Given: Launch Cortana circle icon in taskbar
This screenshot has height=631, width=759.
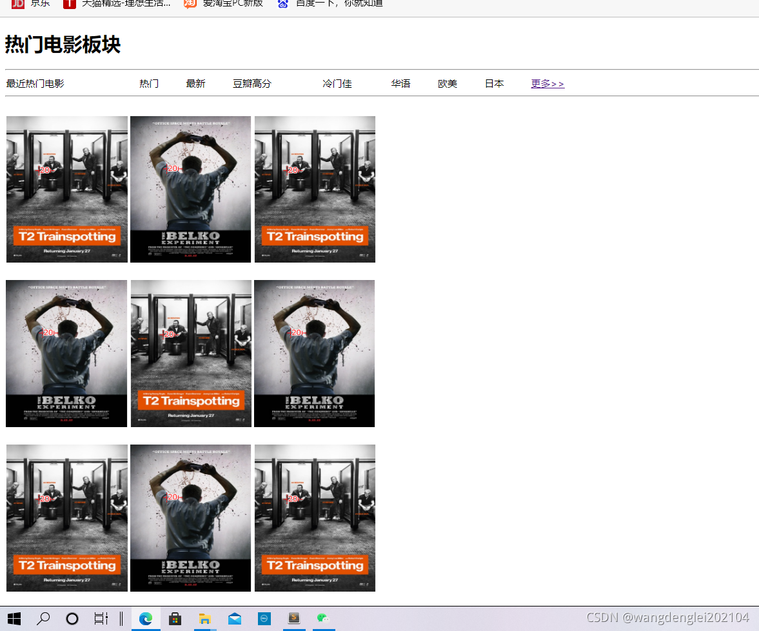Looking at the screenshot, I should click(x=72, y=618).
